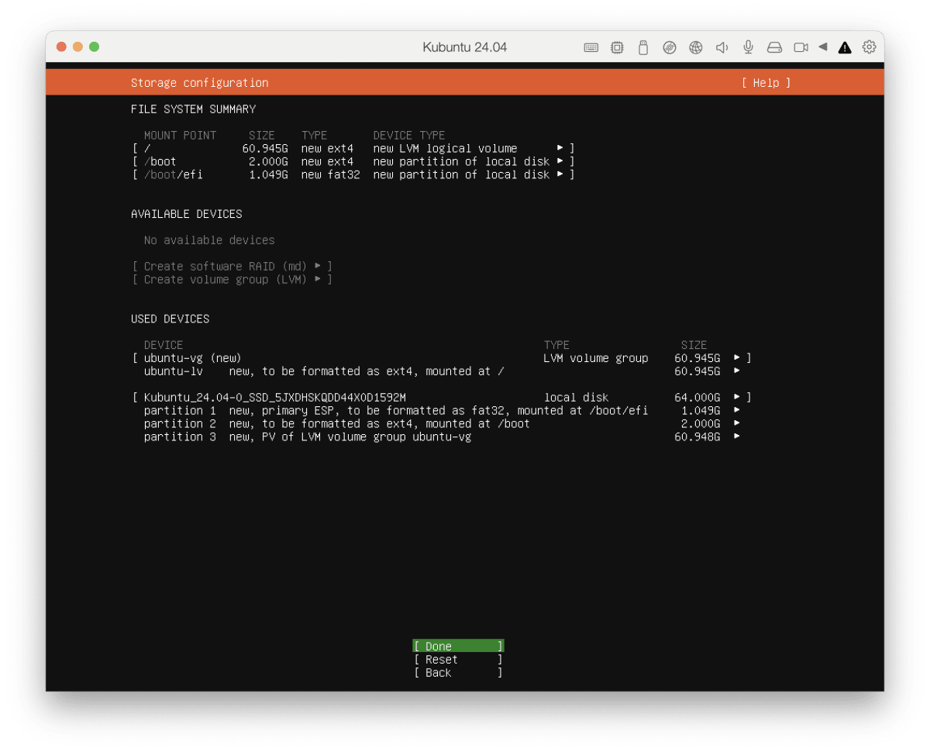This screenshot has height=752, width=930.
Task: Expand the / mount point row arrow
Action: tap(560, 148)
